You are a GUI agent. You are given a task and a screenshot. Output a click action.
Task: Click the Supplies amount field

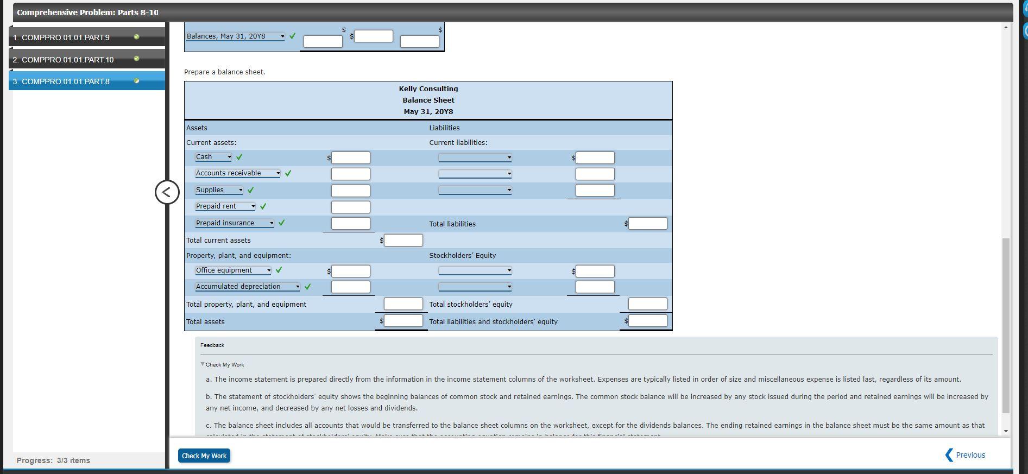pos(351,191)
